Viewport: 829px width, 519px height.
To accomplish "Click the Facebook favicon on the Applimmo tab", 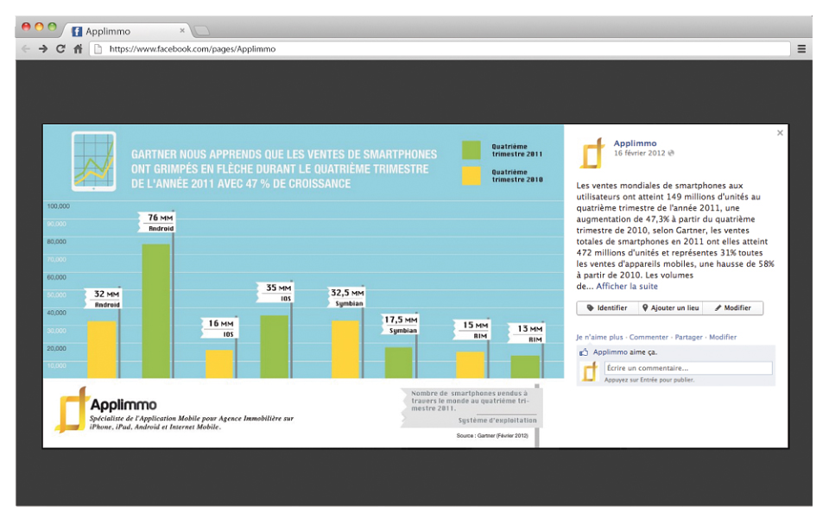I will 77,31.
